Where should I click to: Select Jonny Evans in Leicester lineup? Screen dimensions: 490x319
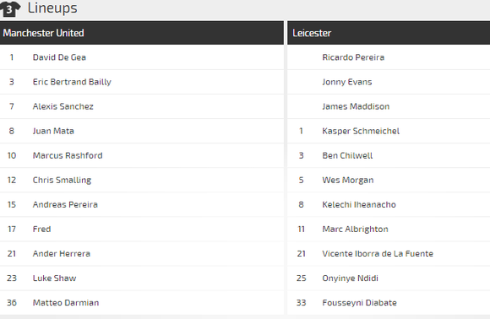tap(347, 82)
